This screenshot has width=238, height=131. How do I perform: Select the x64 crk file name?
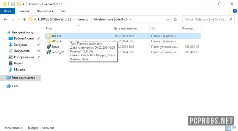(x=56, y=36)
